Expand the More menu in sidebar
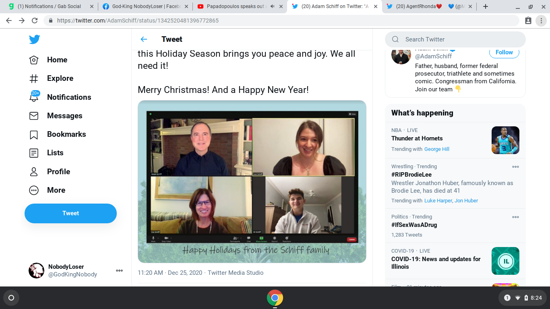The height and width of the screenshot is (309, 550). coord(56,190)
